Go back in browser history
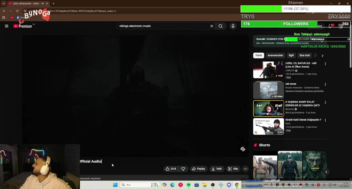 [4, 11]
